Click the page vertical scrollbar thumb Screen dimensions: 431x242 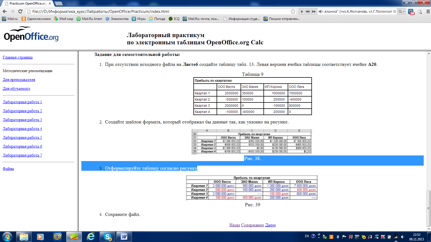[429, 208]
